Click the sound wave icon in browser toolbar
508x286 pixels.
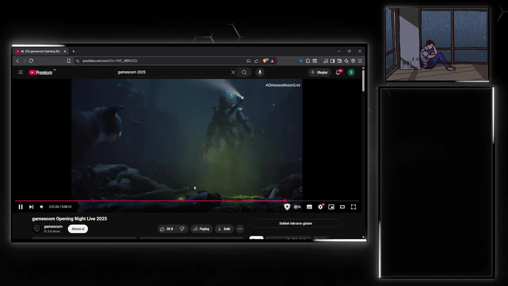pos(301,61)
